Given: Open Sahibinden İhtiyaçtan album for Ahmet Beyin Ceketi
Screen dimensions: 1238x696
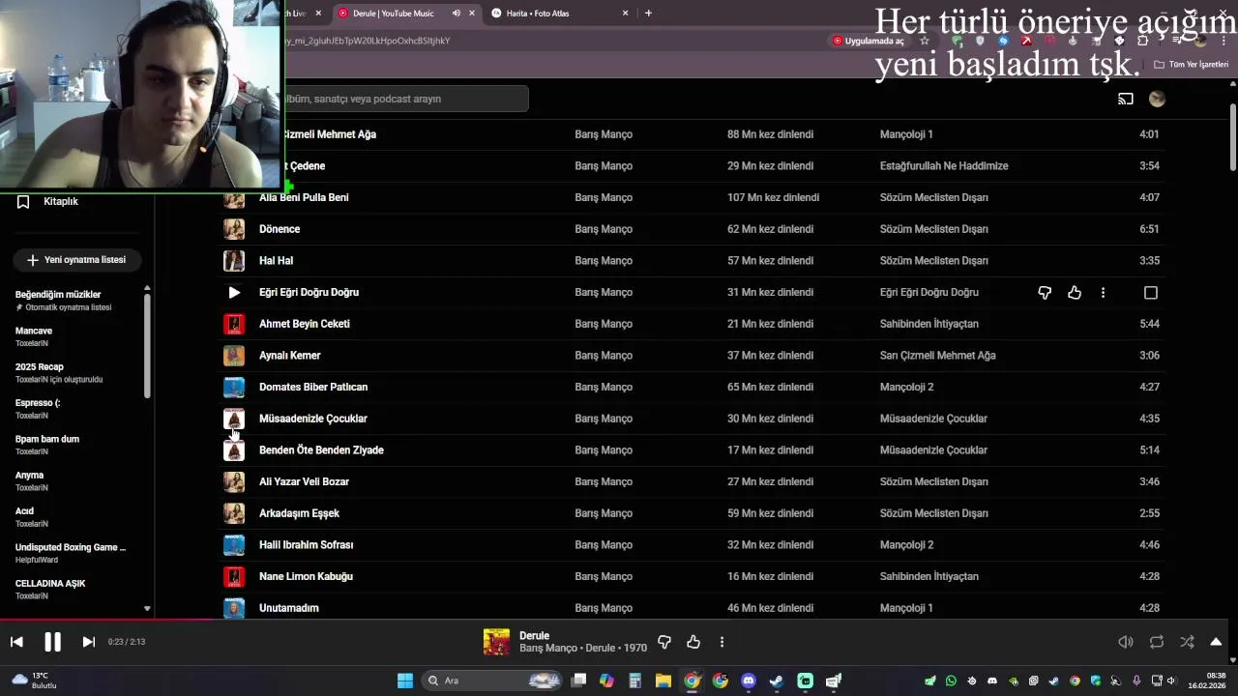Looking at the screenshot, I should 929,324.
